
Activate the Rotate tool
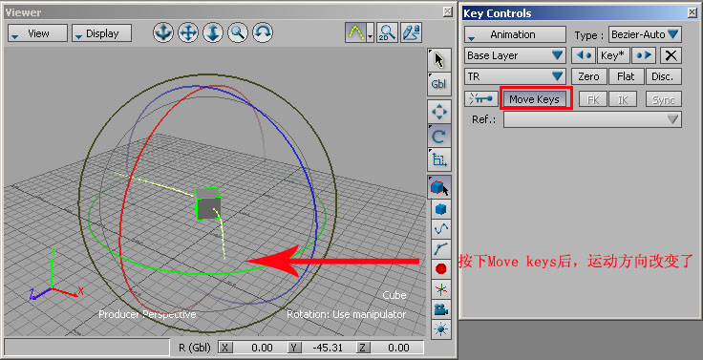click(439, 136)
